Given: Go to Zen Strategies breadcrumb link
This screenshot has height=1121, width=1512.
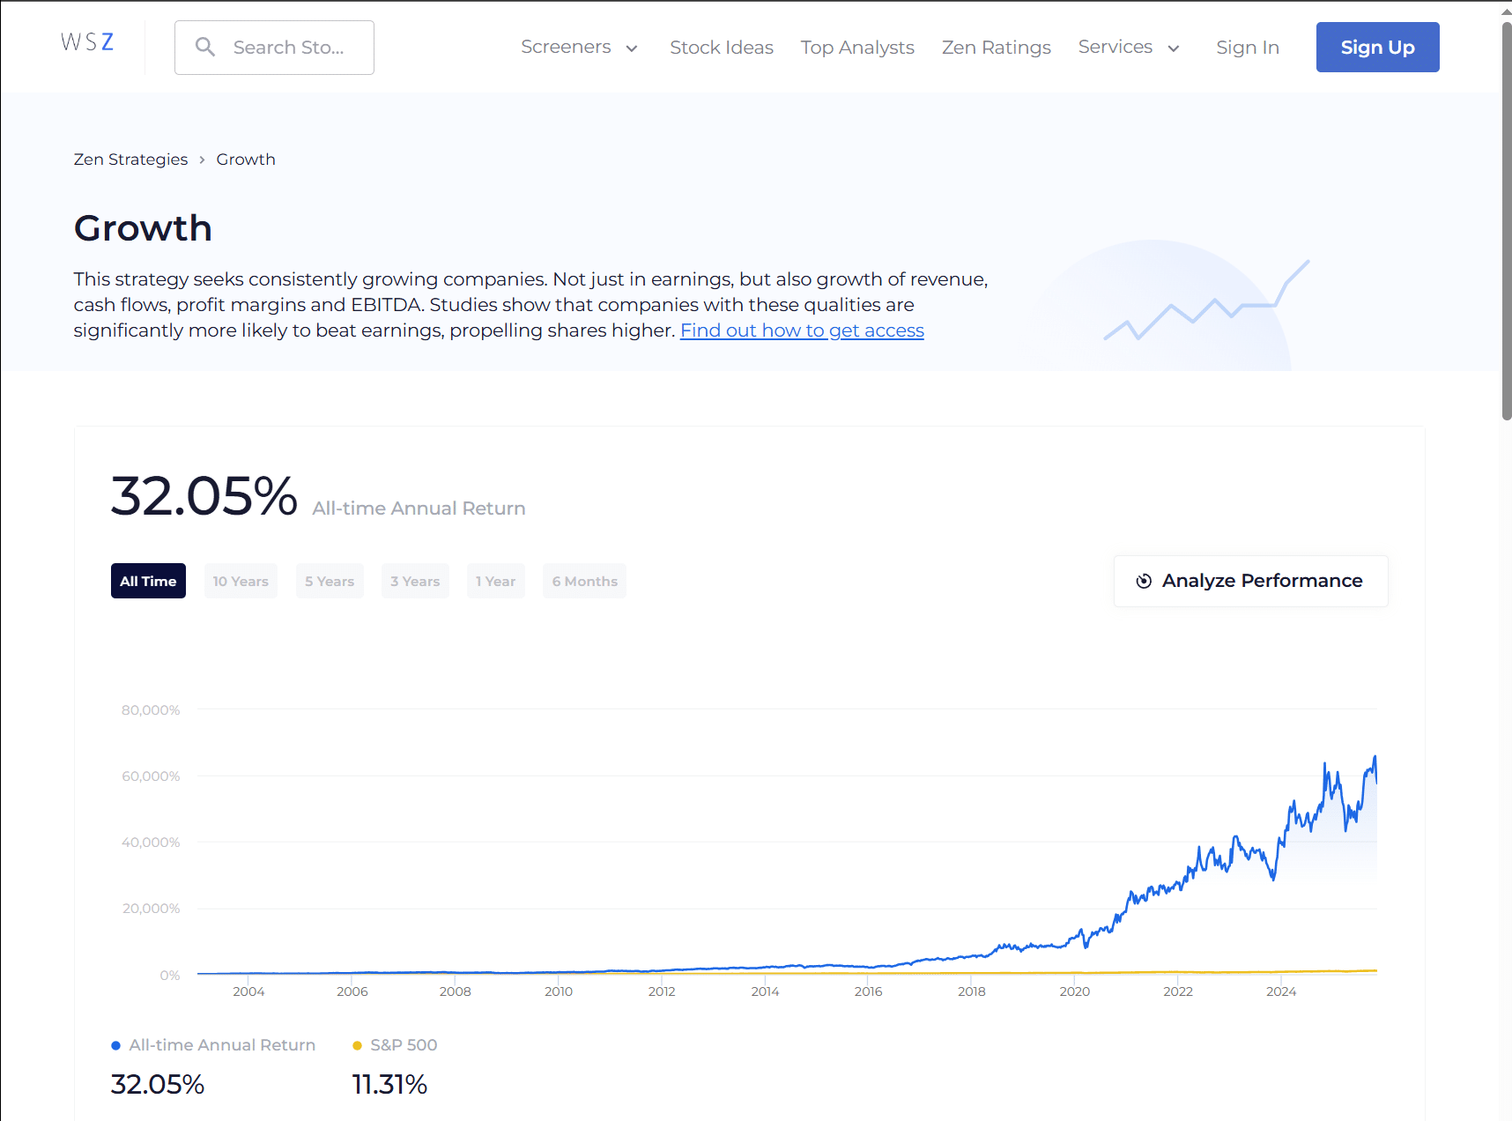Looking at the screenshot, I should [x=130, y=160].
